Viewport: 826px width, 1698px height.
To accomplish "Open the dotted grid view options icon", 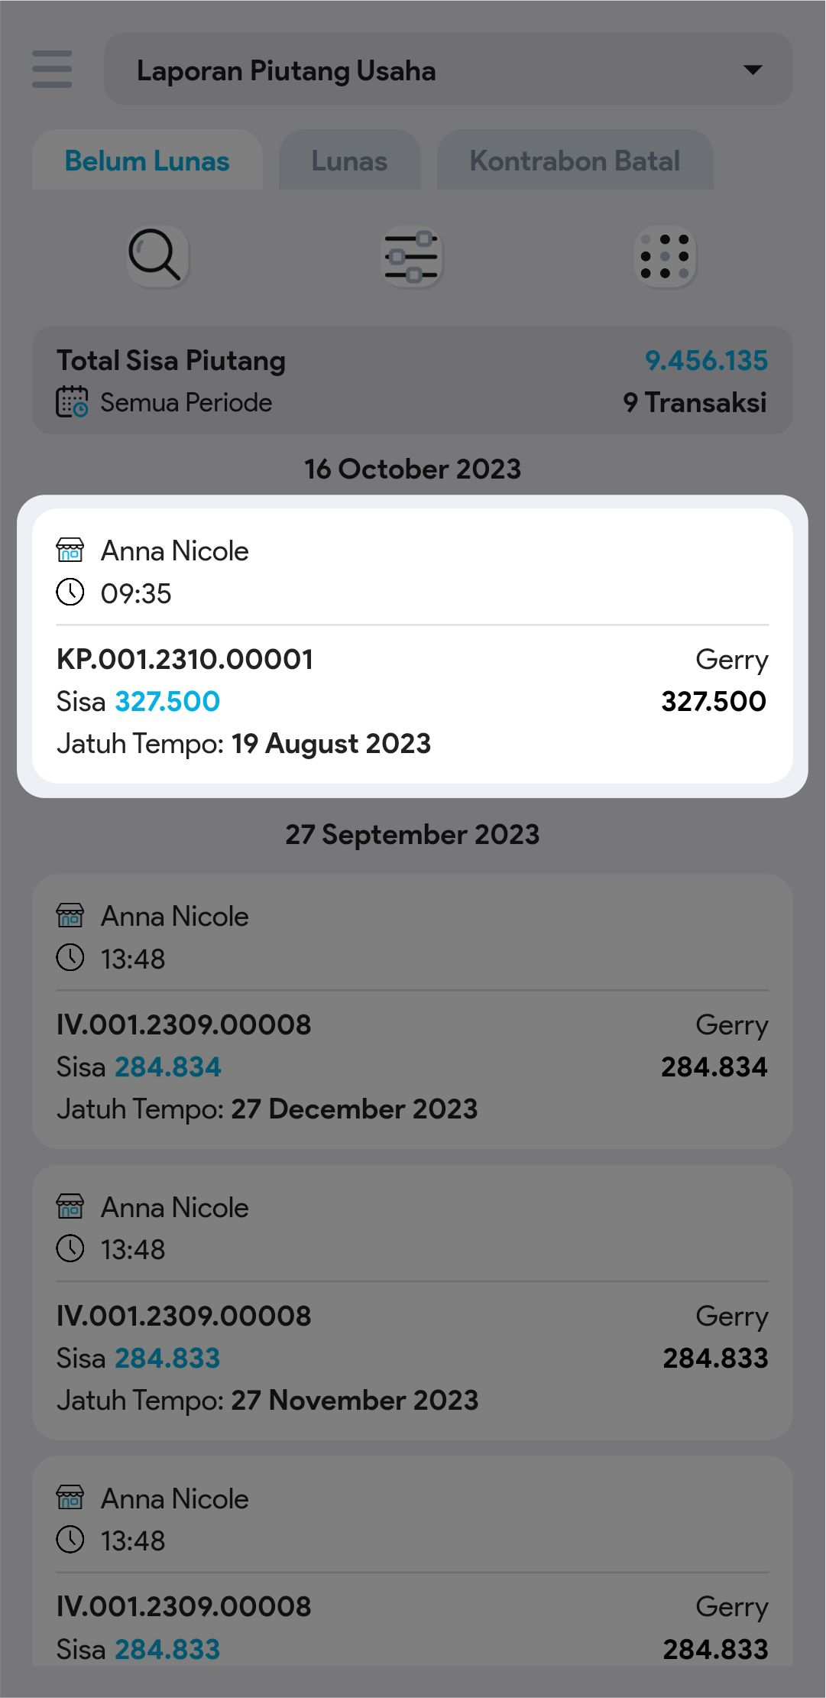I will (666, 257).
